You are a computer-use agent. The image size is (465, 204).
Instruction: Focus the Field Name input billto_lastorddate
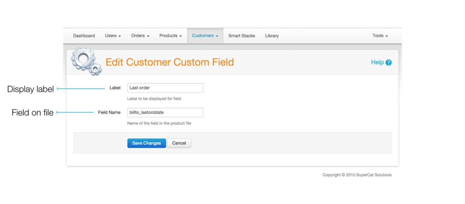tap(165, 112)
